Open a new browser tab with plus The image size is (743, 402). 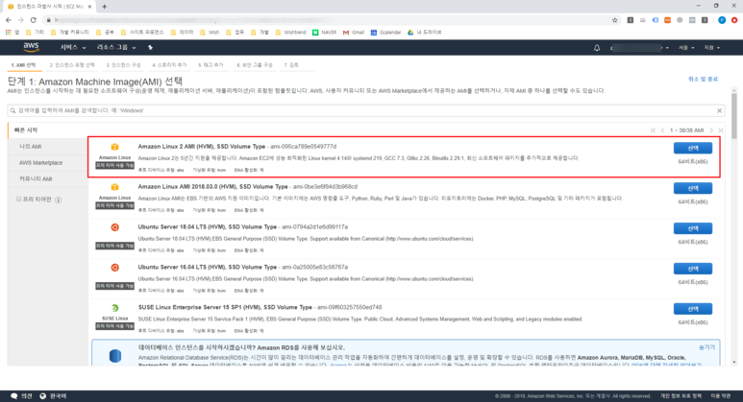pos(104,6)
